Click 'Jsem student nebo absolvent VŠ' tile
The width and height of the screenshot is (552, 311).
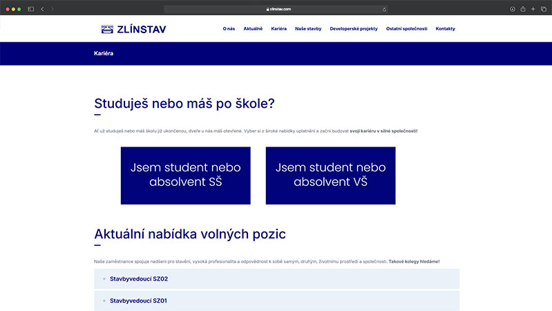tap(330, 176)
